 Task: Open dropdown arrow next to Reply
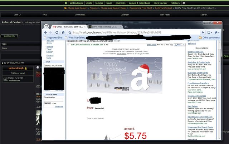point(184,45)
